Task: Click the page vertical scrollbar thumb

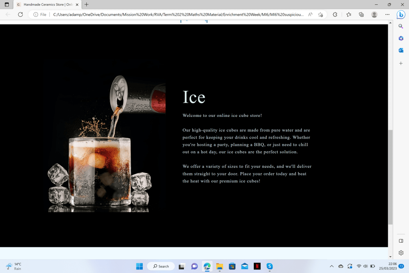Action: click(x=390, y=176)
